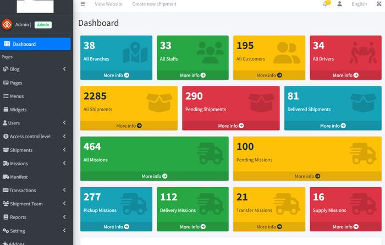This screenshot has height=245, width=385.
Task: Click the Create new shipment link
Action: 154,4
